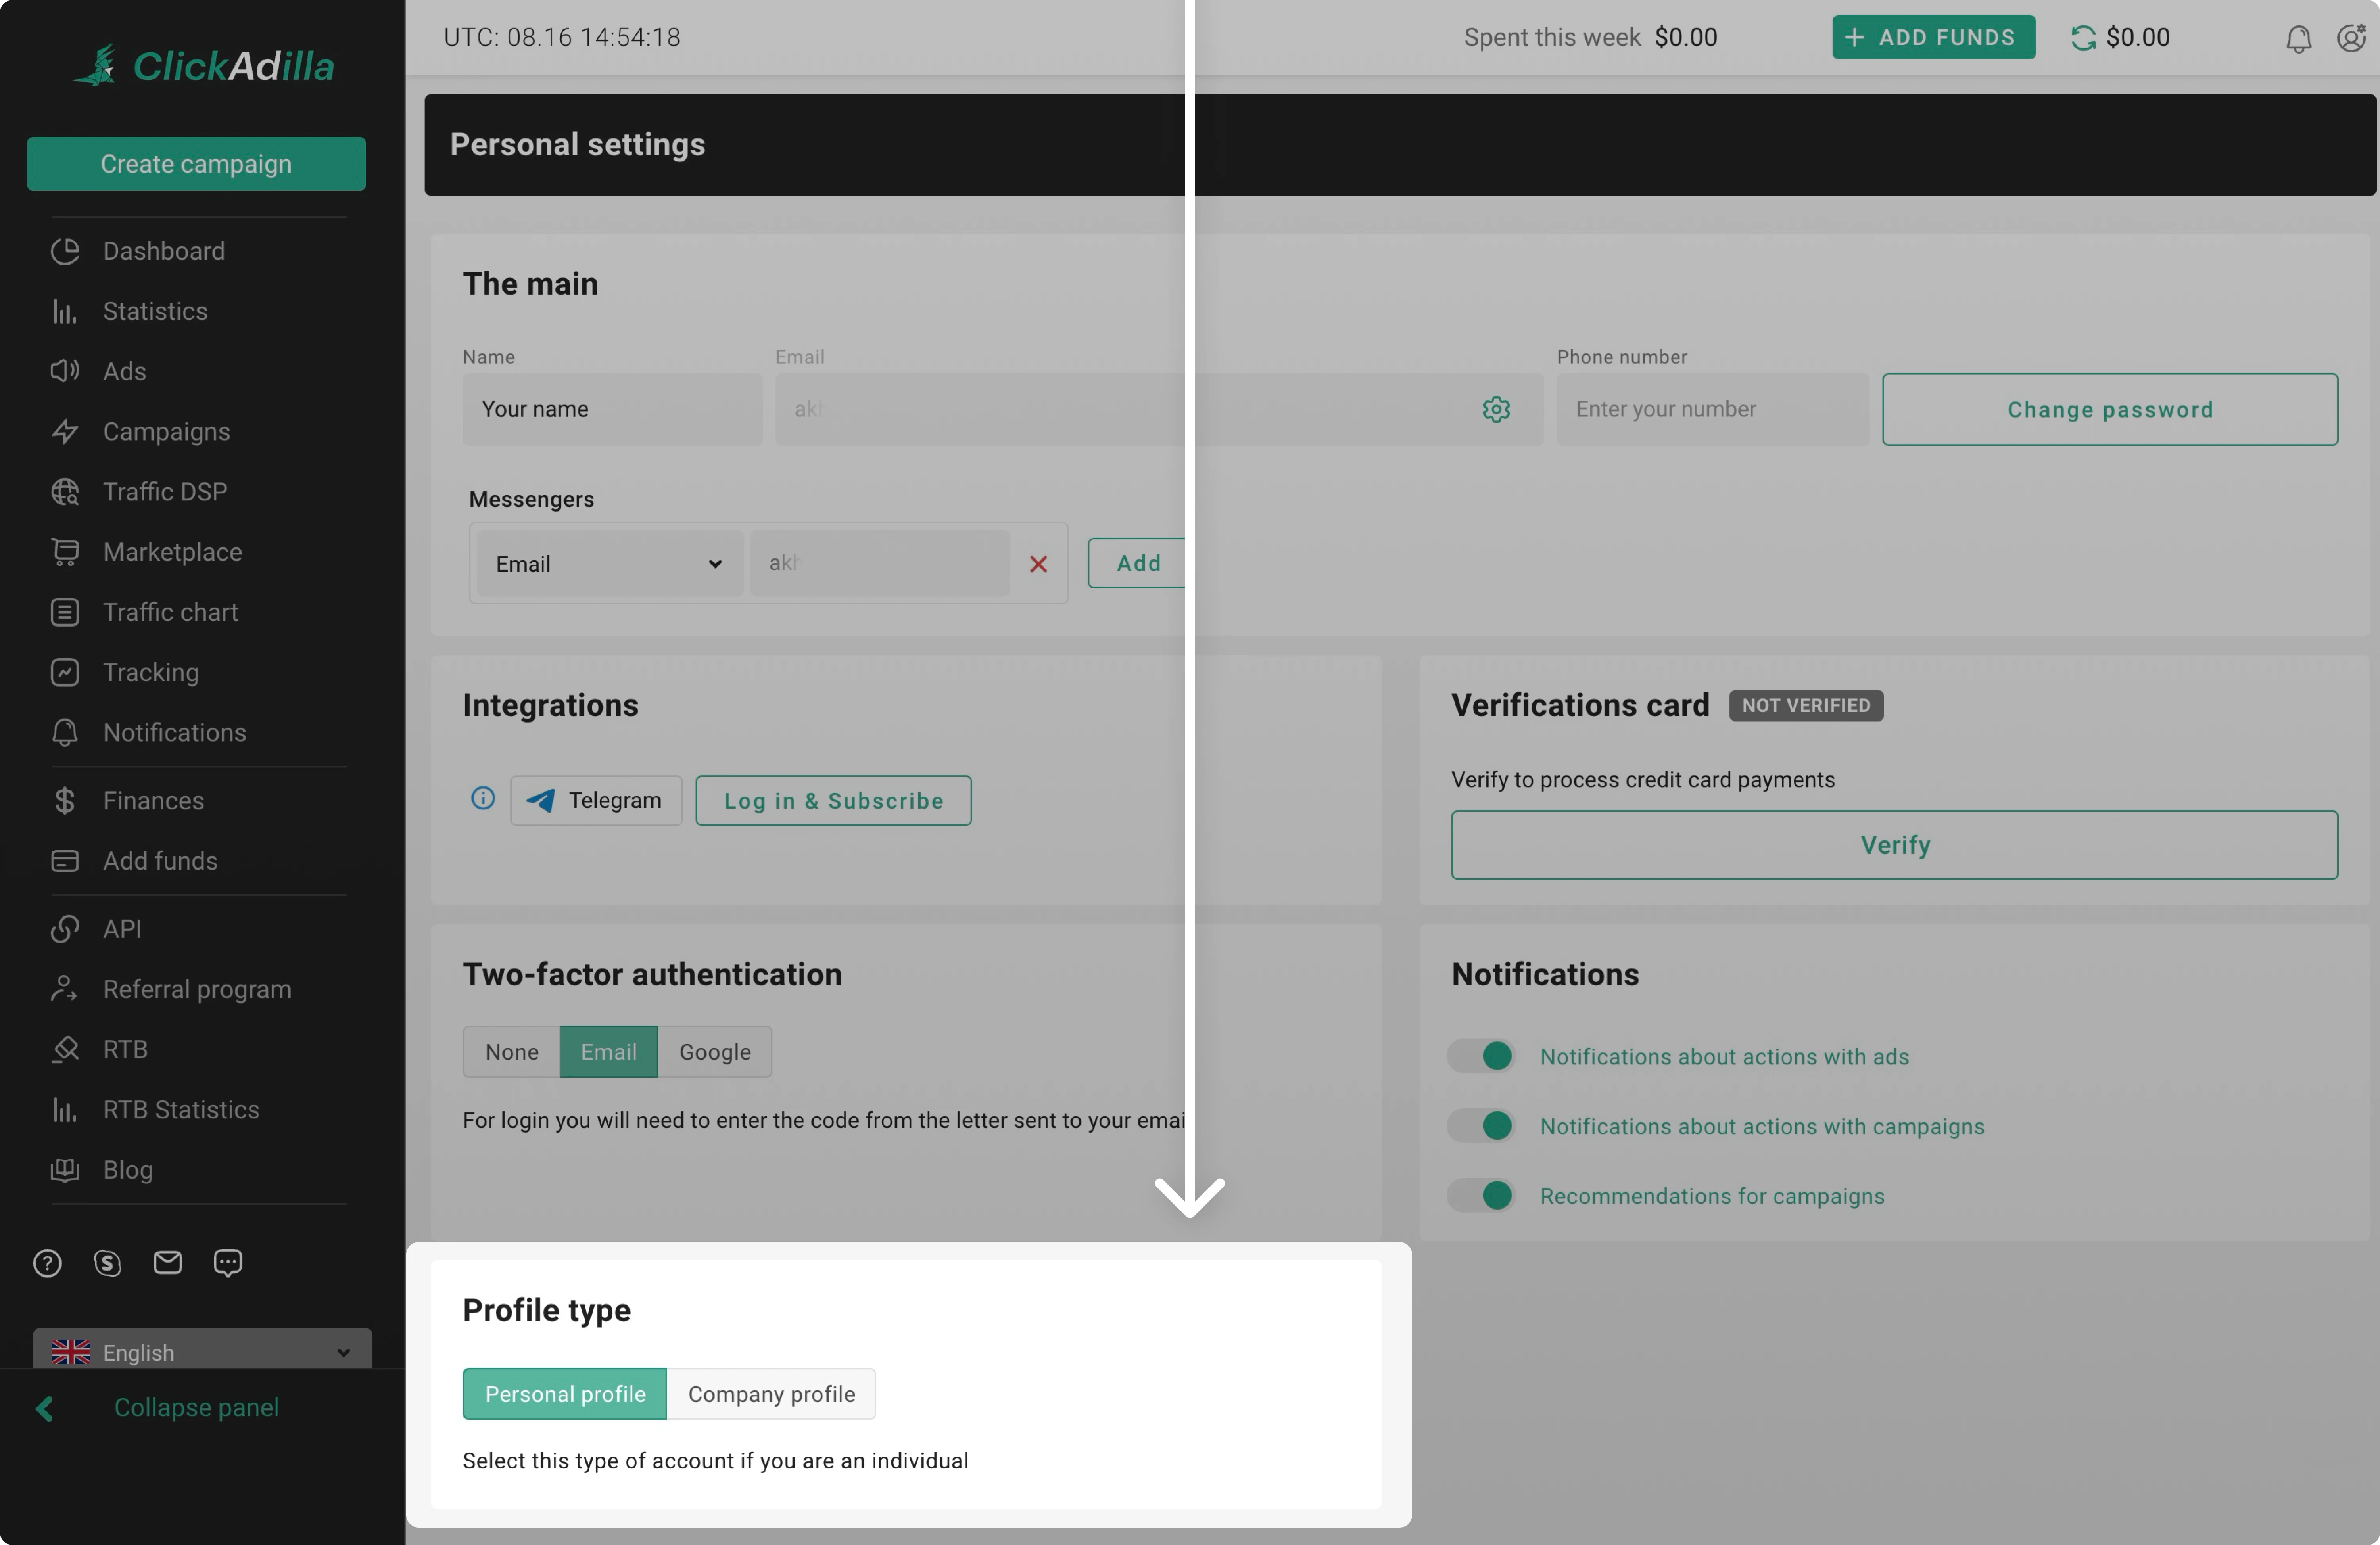Switch to Company profile tab

771,1393
